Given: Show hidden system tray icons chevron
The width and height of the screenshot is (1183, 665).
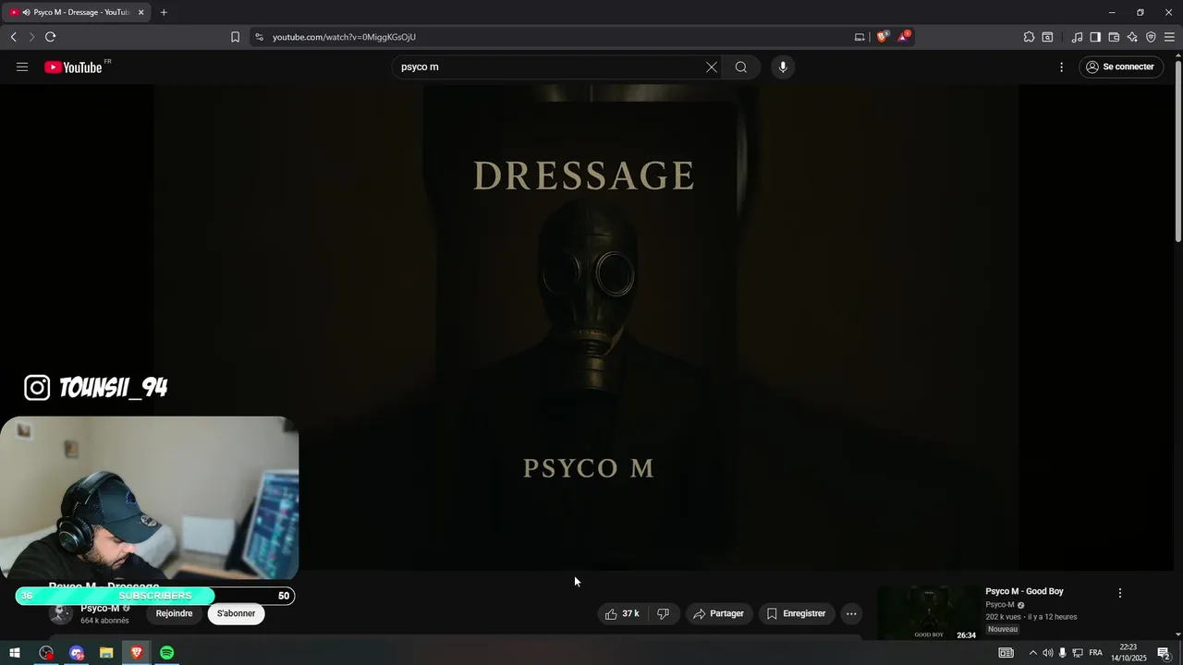Looking at the screenshot, I should [1032, 653].
